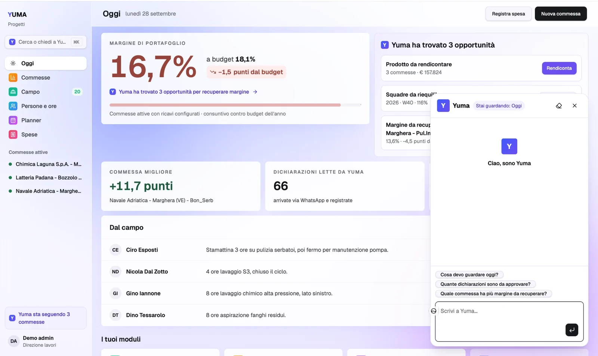Open link Yuma ha trovato 3 opportunità per recuperare margine
The width and height of the screenshot is (598, 356).
[x=184, y=92]
